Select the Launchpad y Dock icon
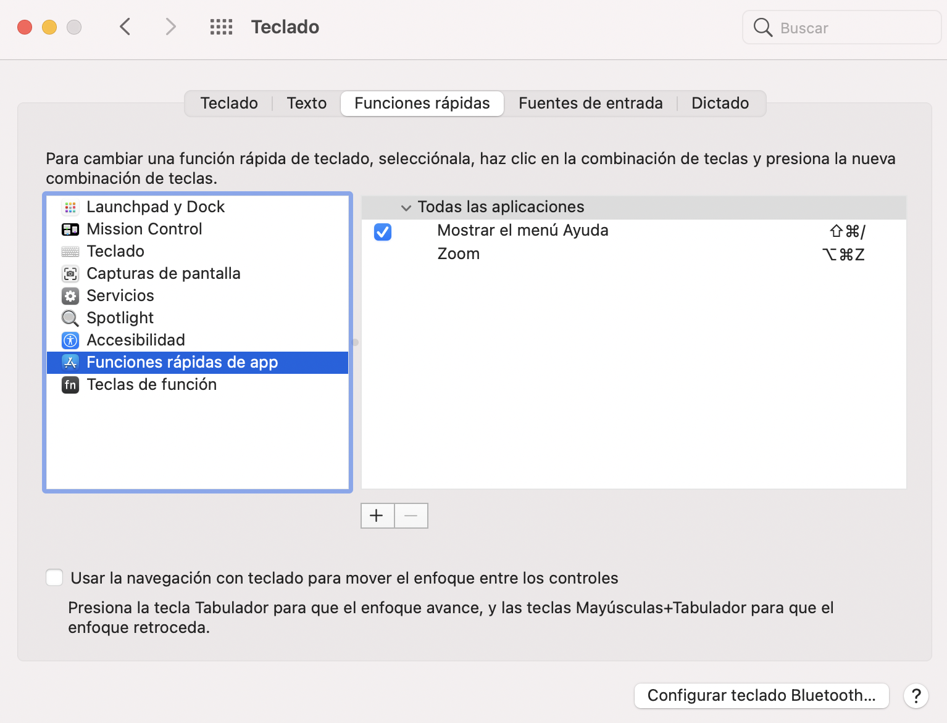The image size is (947, 723). click(70, 207)
